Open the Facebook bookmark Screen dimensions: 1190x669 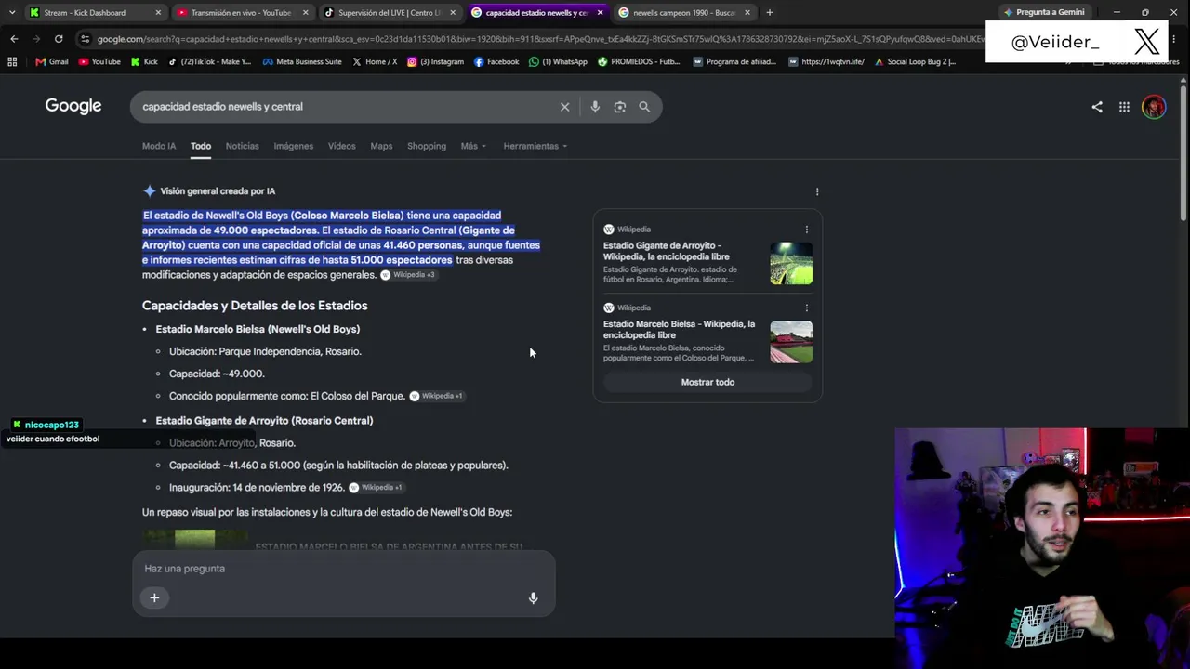pyautogui.click(x=496, y=61)
